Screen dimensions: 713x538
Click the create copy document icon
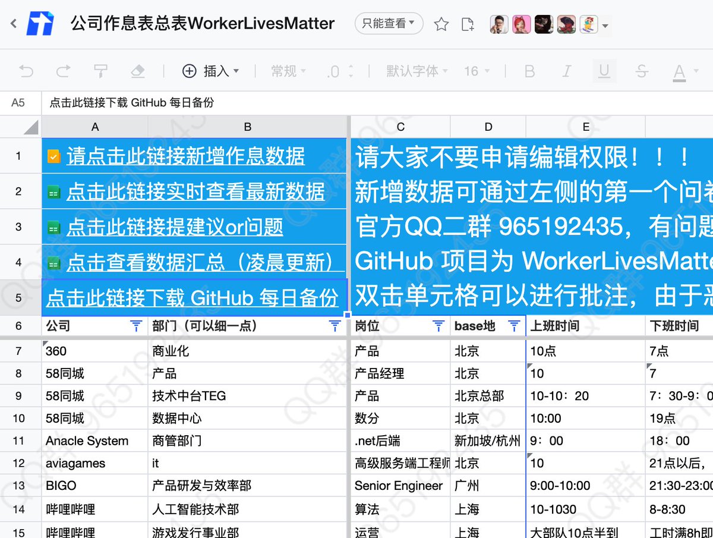[468, 24]
